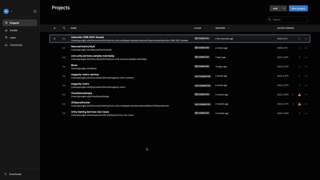Open more options for matchplay sample

click(306, 57)
